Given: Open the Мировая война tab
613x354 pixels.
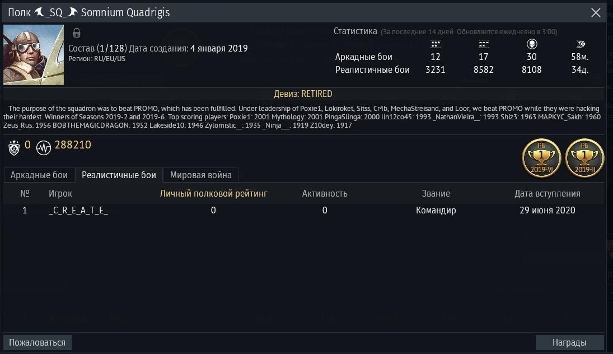Looking at the screenshot, I should (x=201, y=175).
